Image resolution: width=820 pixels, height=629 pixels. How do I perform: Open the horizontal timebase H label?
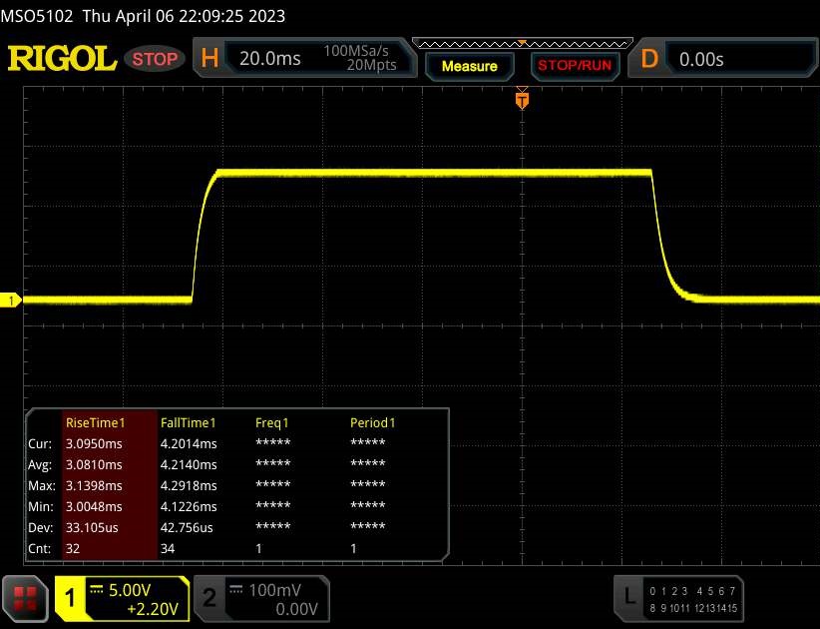coord(209,58)
